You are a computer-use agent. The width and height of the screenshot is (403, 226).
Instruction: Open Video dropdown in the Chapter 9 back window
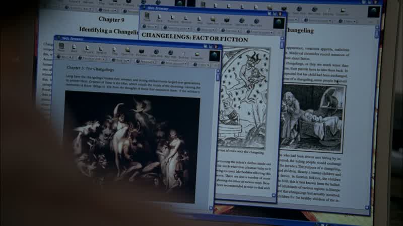tap(348, 22)
